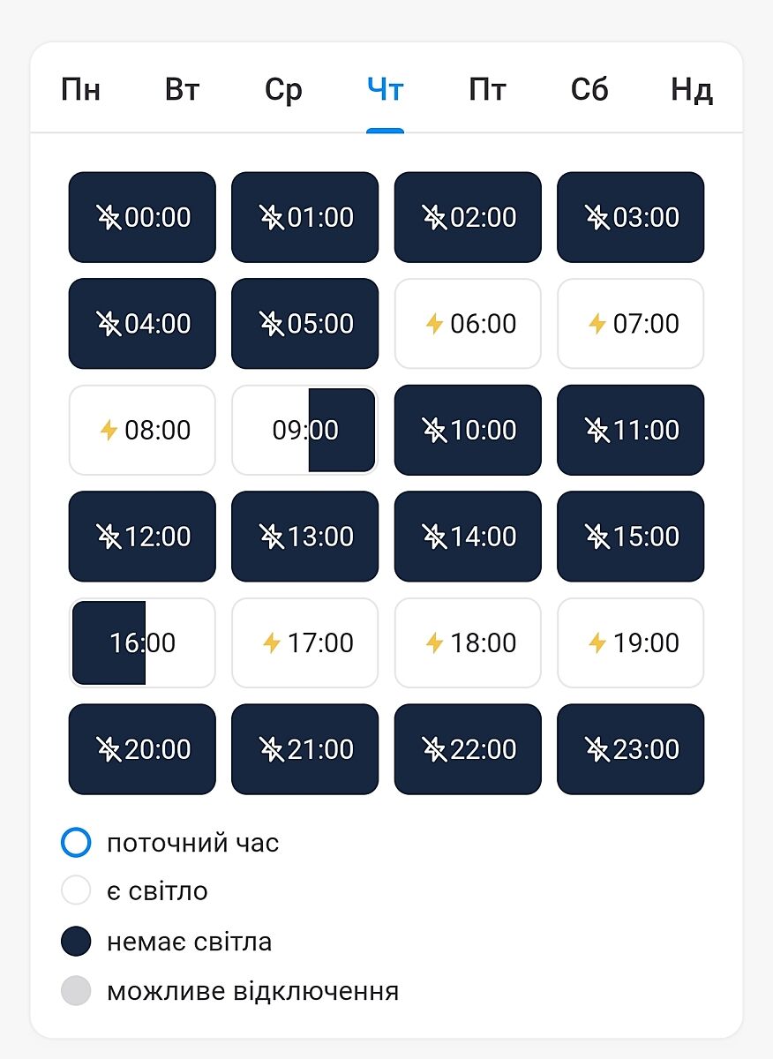773x1059 pixels.
Task: Click the gray 'можливе відключення' legend circle
Action: (x=76, y=991)
